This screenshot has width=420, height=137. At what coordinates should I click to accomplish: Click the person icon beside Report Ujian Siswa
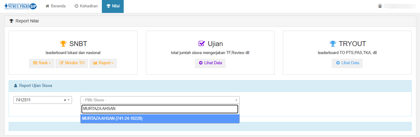[16, 86]
